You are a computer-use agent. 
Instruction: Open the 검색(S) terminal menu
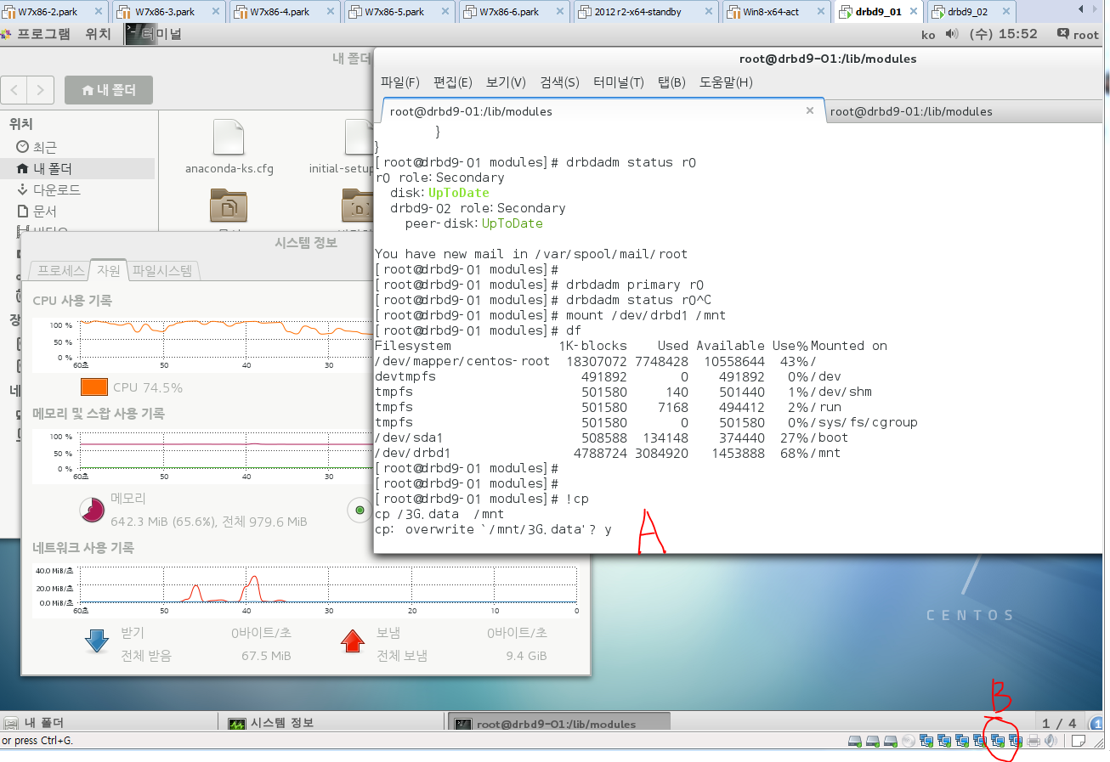pos(559,82)
